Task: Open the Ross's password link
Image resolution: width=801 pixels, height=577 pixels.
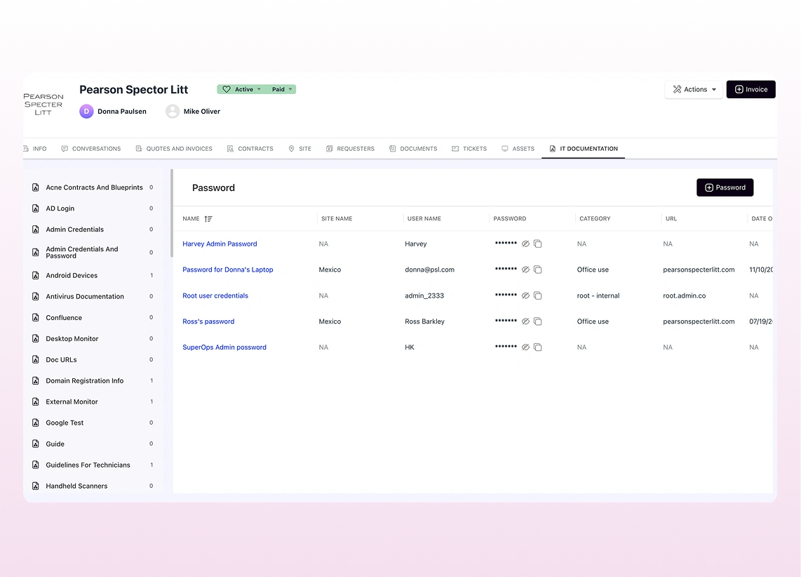Action: 208,321
